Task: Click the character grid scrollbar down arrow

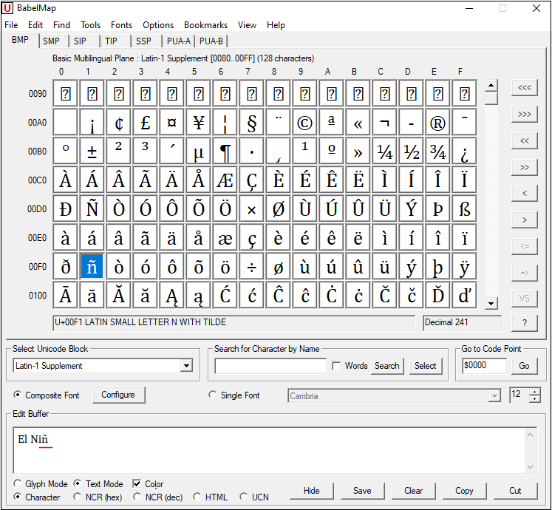Action: [x=491, y=303]
